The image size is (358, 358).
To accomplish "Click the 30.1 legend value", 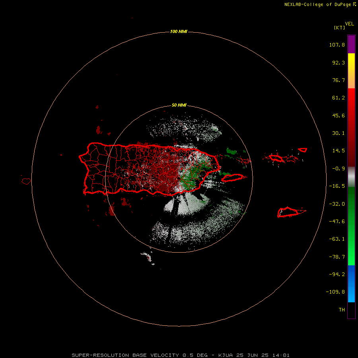I will 339,133.
